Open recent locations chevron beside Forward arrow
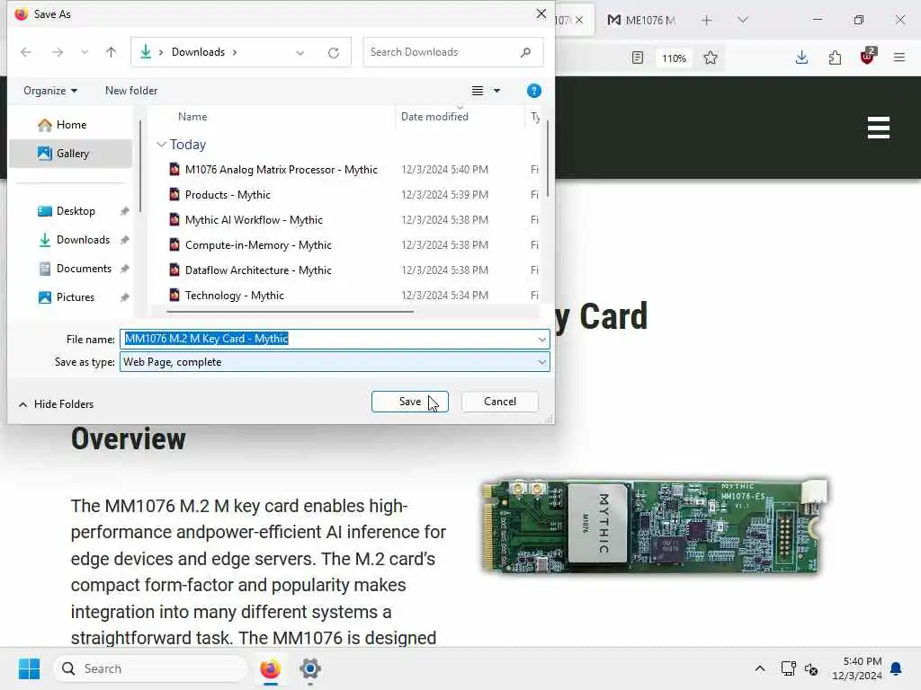This screenshot has height=690, width=921. pos(85,52)
